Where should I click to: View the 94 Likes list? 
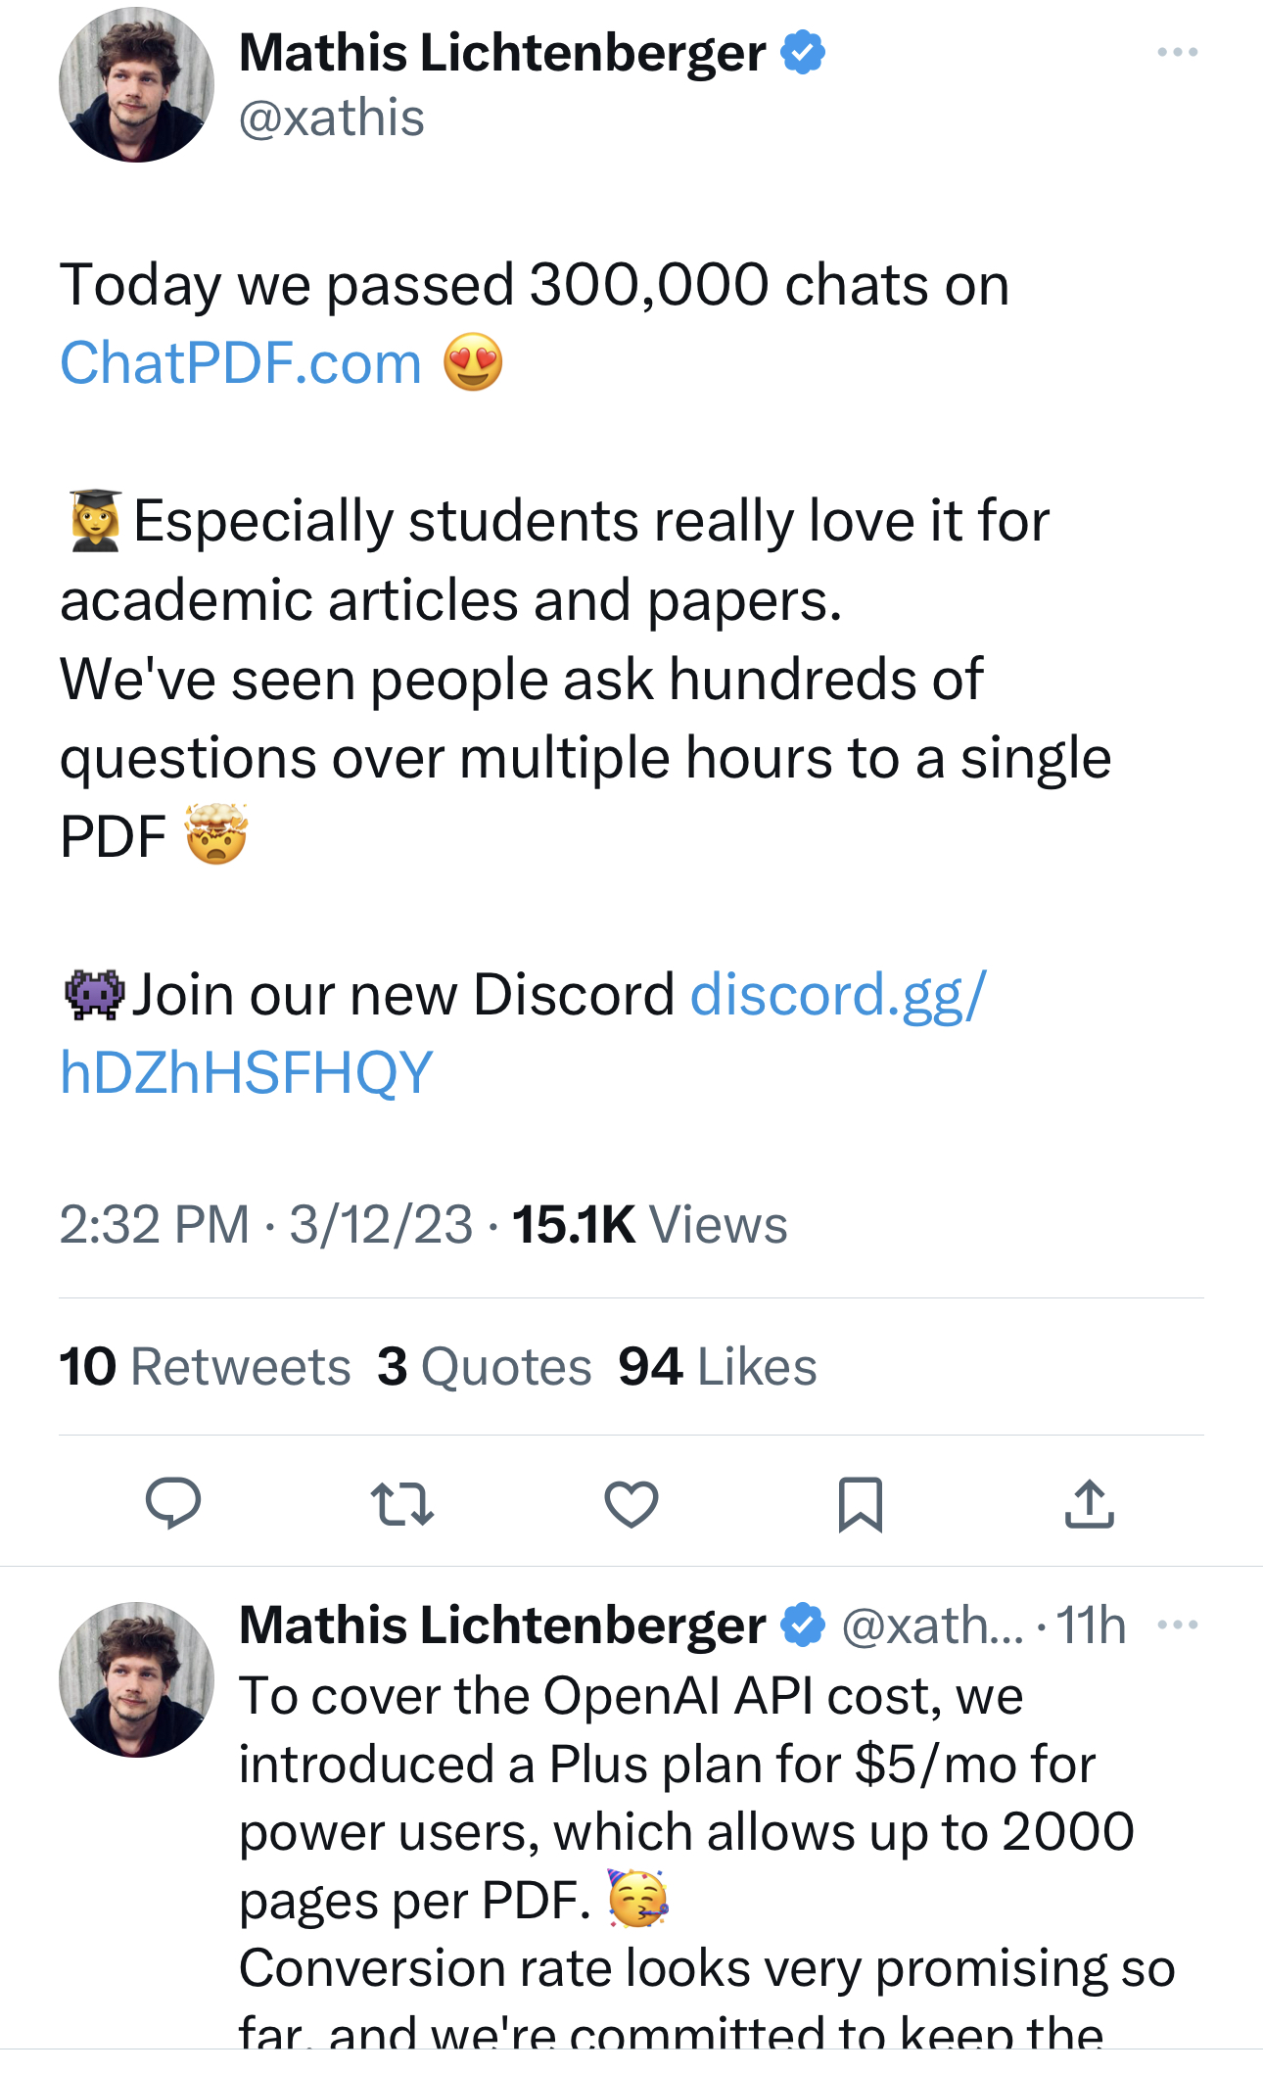click(718, 1366)
